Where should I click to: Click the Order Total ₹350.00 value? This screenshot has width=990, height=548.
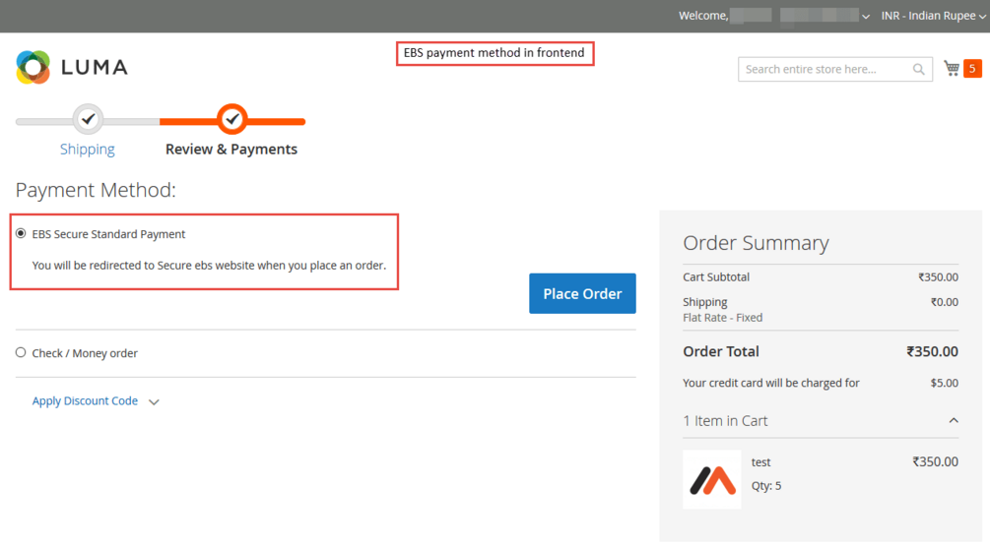point(932,352)
